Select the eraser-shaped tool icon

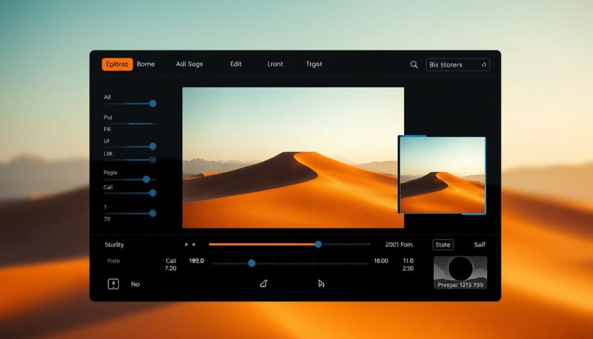[263, 283]
